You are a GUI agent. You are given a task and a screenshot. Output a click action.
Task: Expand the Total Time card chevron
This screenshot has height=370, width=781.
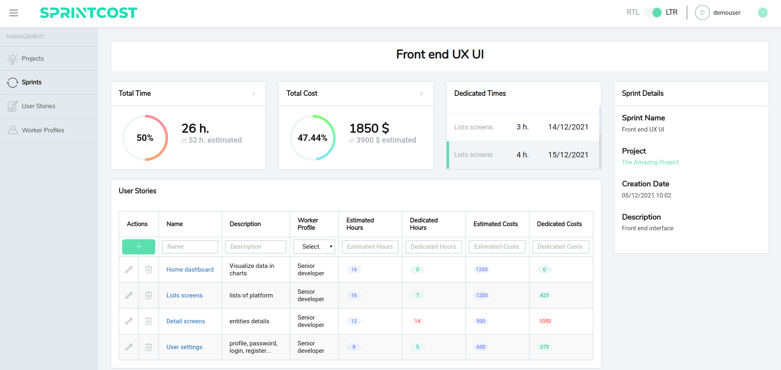point(254,94)
